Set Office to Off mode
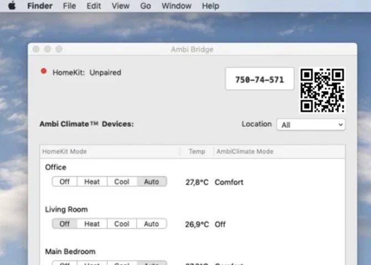Image resolution: width=371 pixels, height=265 pixels. click(65, 182)
